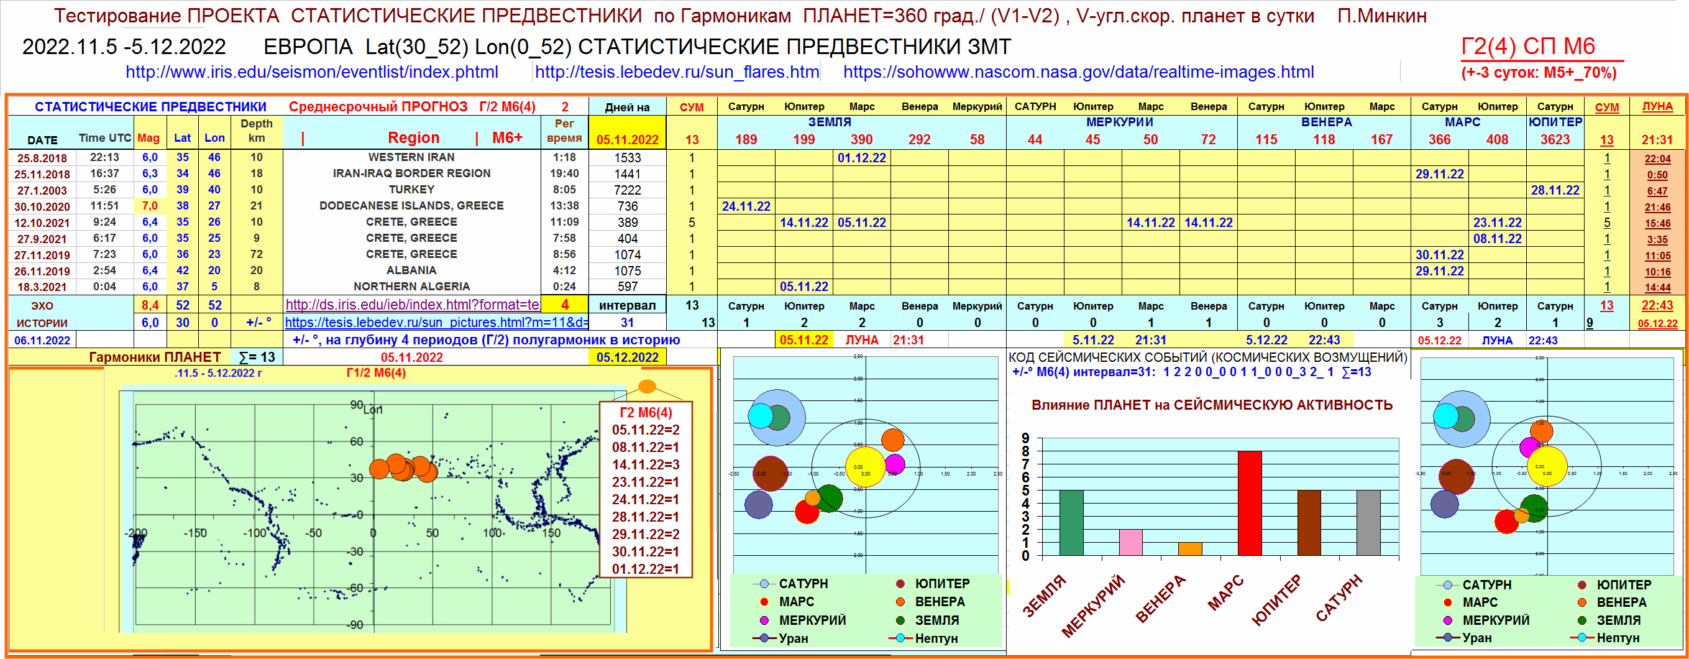Select forecast entry 05.11.22=2
The width and height of the screenshot is (1689, 659).
[645, 430]
